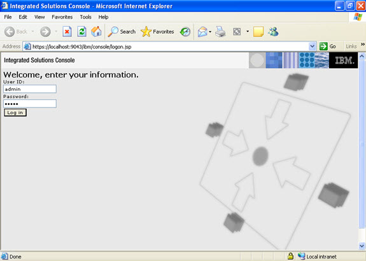This screenshot has height=261, width=366.
Task: Go to the Home page icon
Action: tap(96, 32)
